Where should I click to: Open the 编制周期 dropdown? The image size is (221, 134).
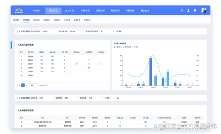[x=71, y=98]
